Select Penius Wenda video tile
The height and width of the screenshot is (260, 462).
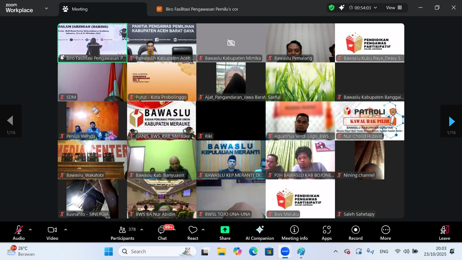[x=92, y=121]
